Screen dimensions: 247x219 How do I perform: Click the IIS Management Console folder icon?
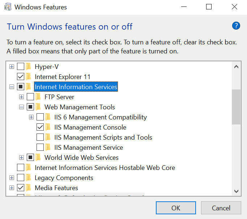click(48, 127)
